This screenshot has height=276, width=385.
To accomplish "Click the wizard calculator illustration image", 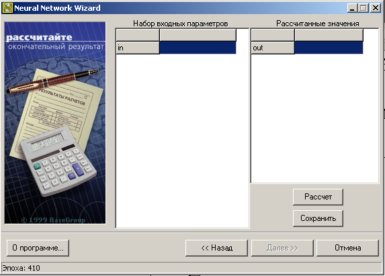I will tap(55, 123).
